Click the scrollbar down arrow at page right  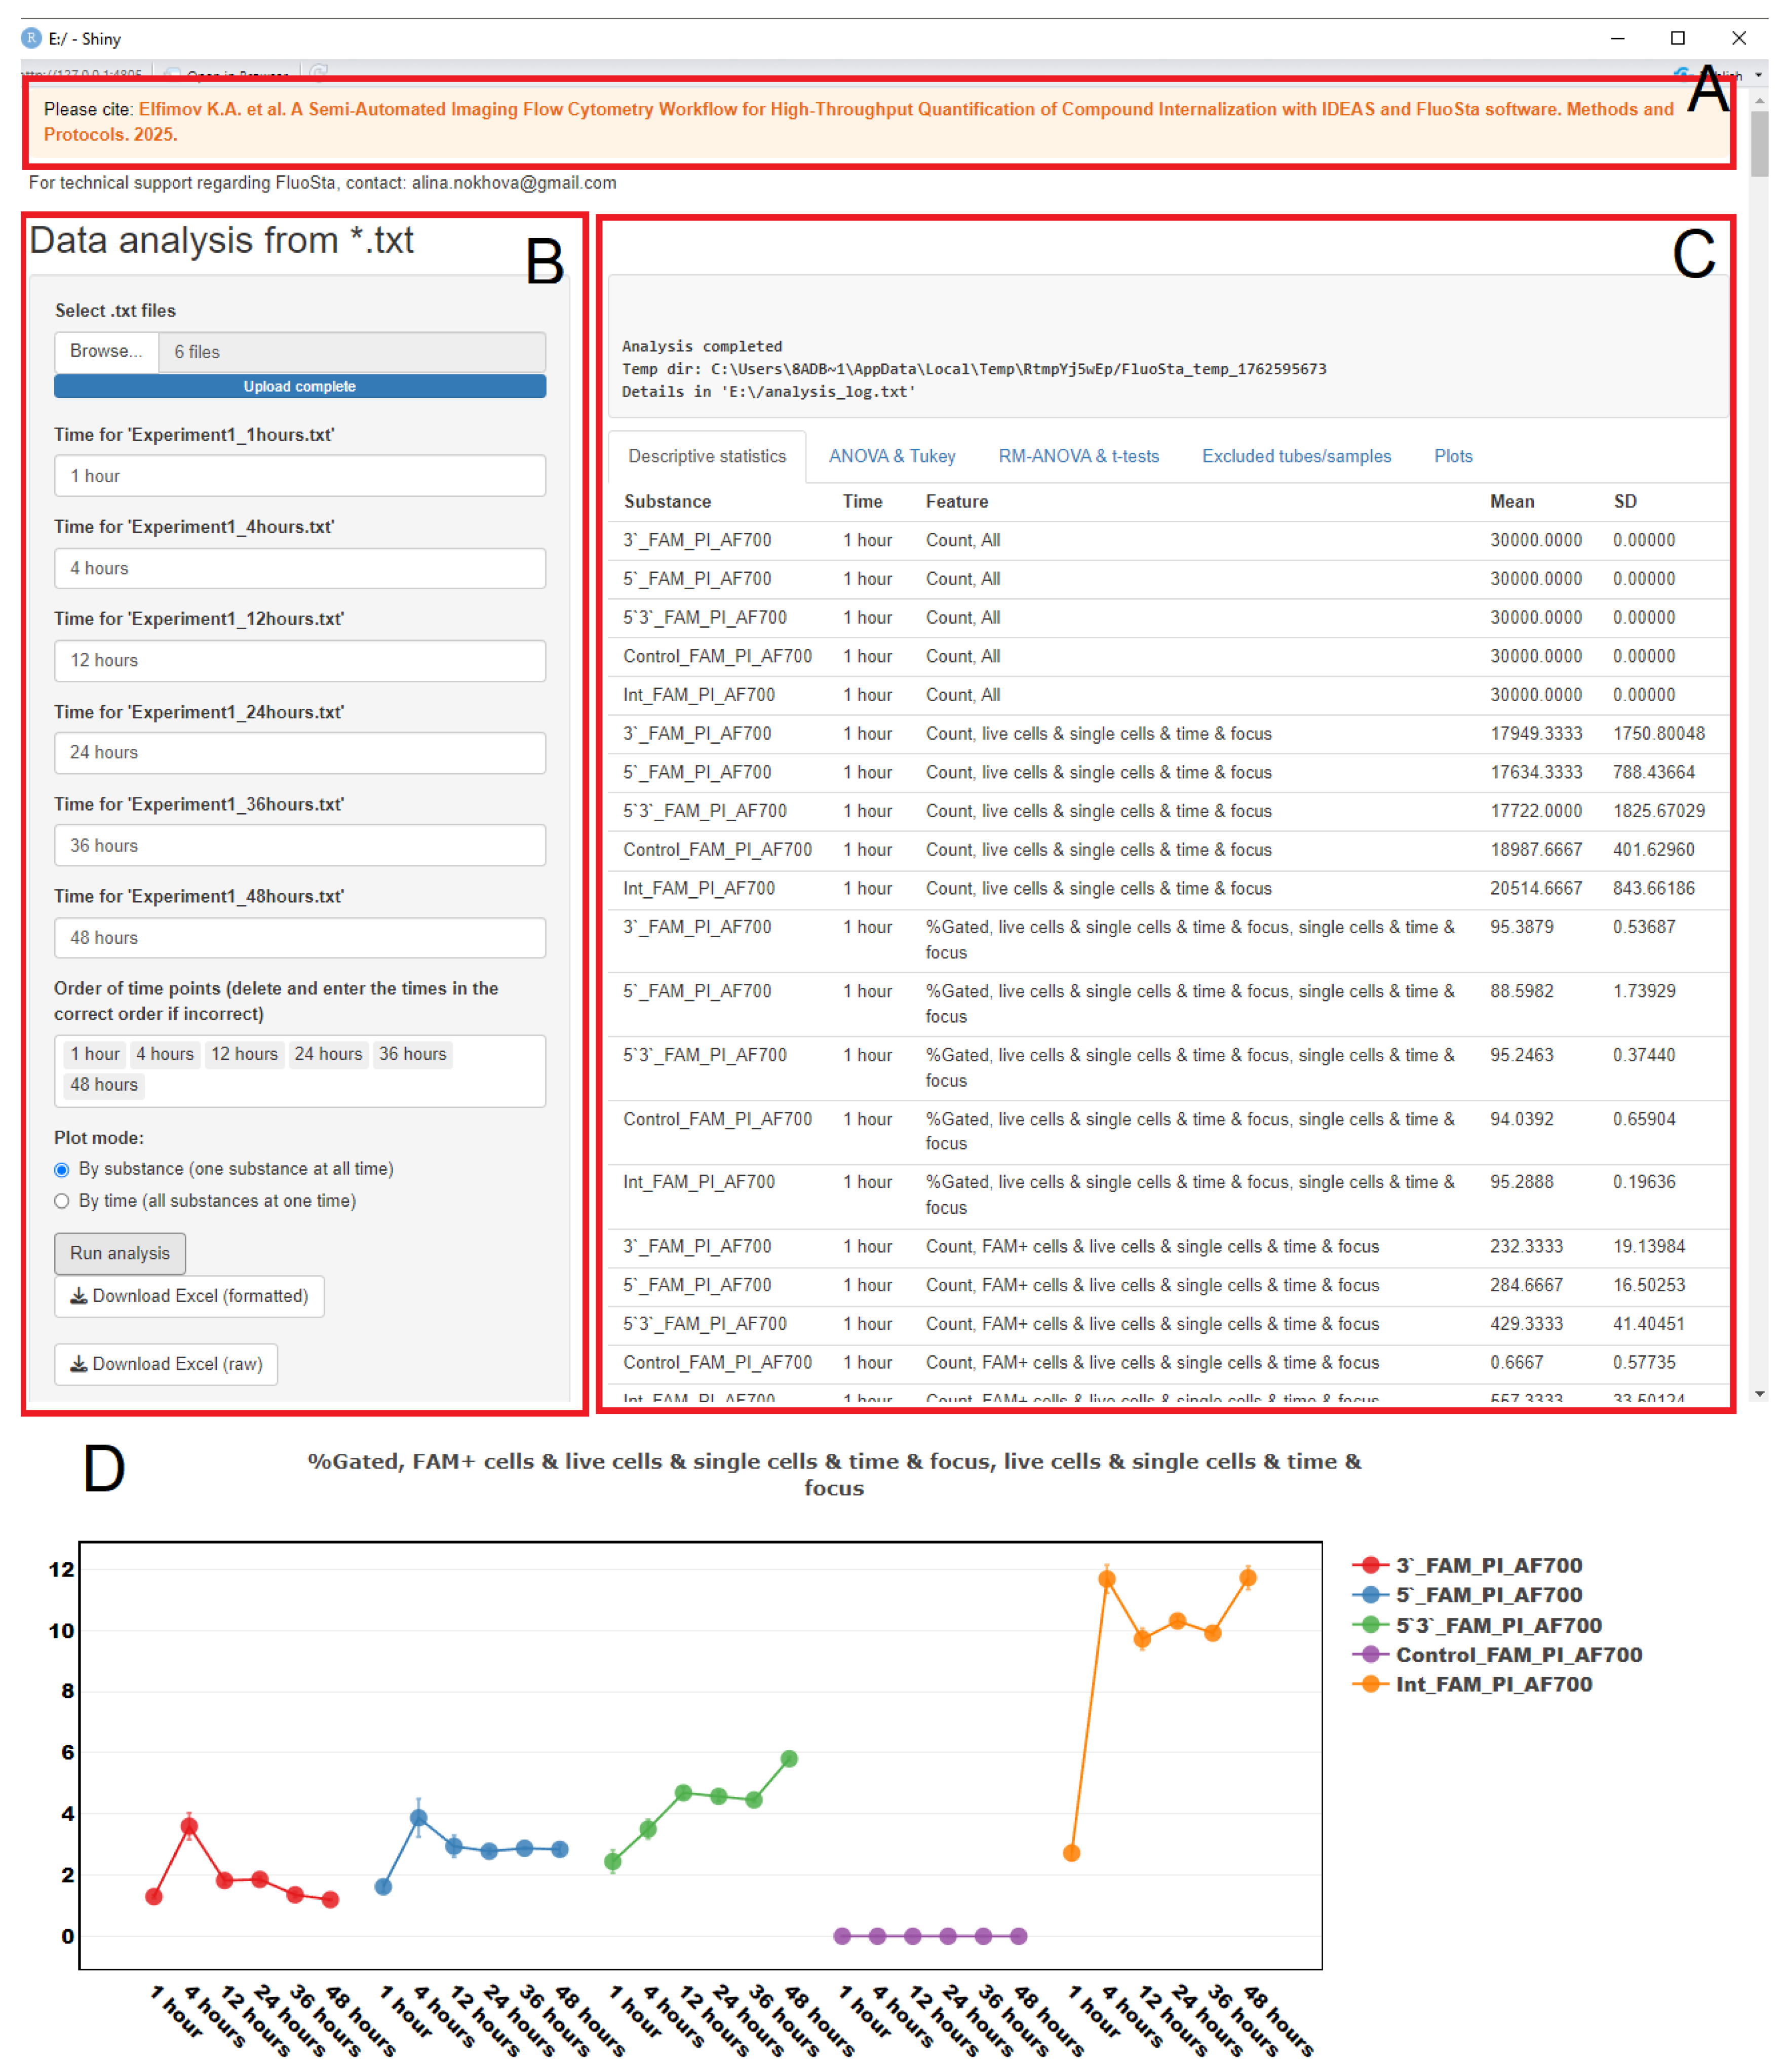tap(1759, 1394)
